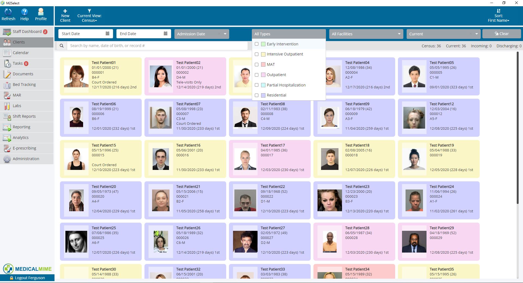
Task: Select the MAR sidebar icon
Action: coord(17,95)
